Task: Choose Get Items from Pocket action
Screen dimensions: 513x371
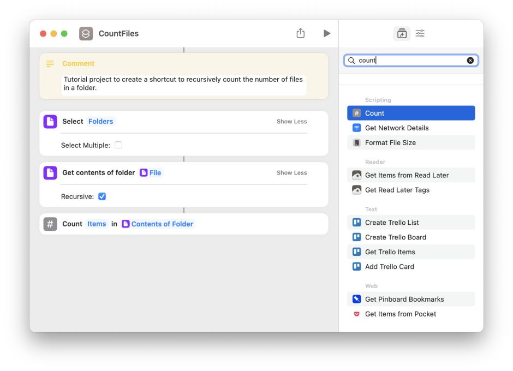Action: 400,314
